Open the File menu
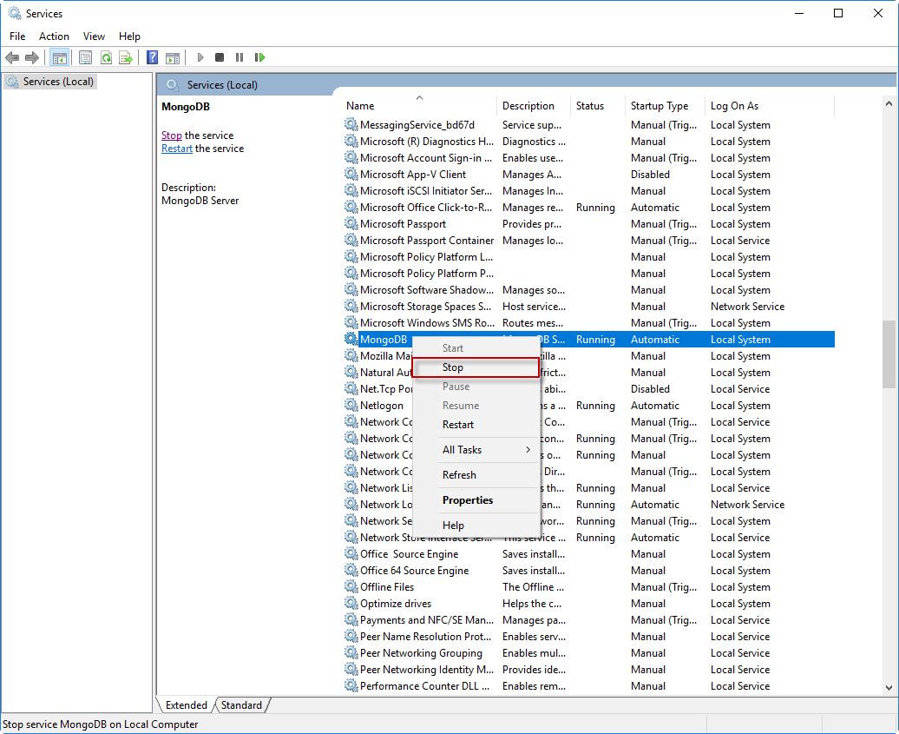 (17, 36)
